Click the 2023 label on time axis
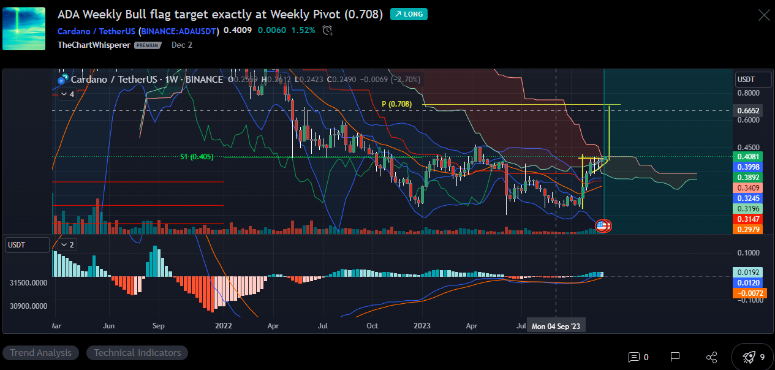The image size is (775, 370). pos(423,327)
